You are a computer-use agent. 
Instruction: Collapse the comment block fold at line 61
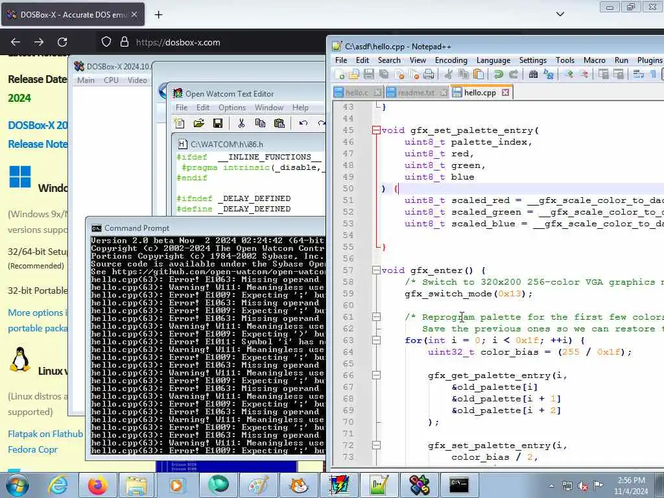tap(376, 316)
